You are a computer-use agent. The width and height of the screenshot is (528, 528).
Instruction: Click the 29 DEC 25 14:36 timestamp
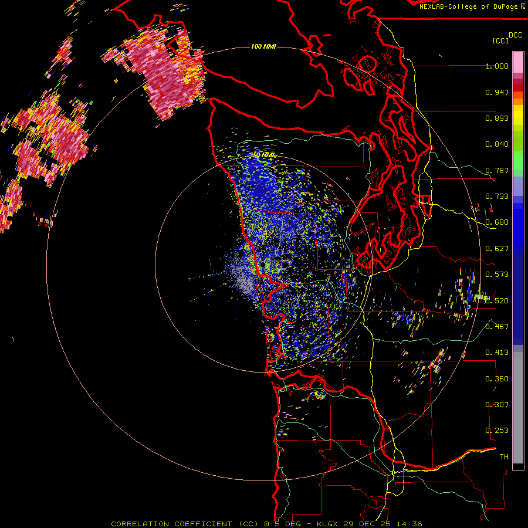click(383, 524)
